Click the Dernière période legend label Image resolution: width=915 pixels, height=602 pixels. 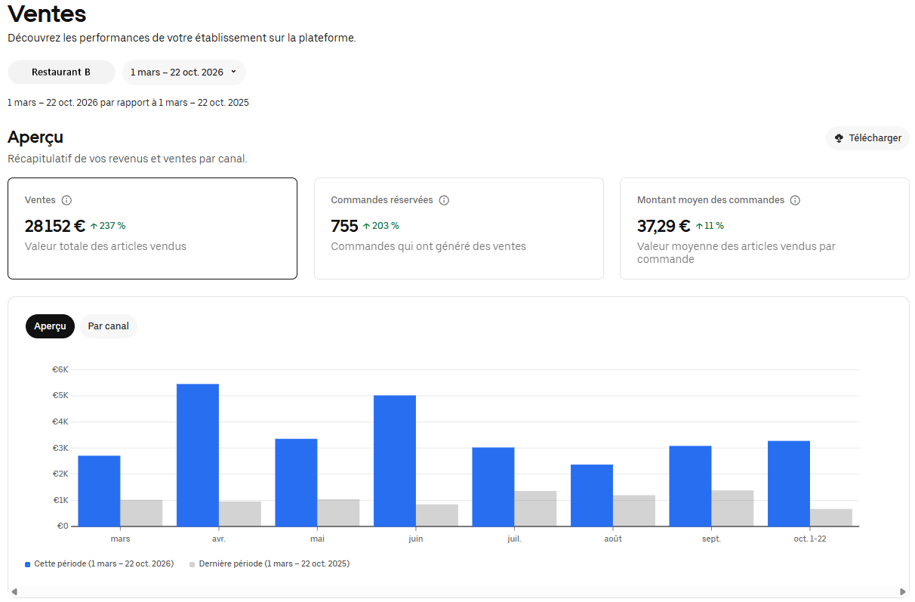pyautogui.click(x=274, y=564)
